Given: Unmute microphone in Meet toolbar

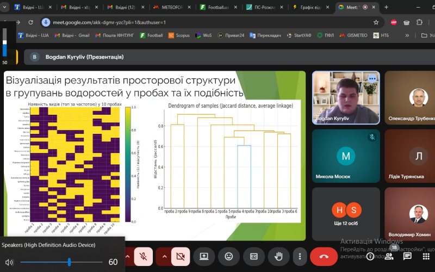Looking at the screenshot, I should tap(143, 256).
